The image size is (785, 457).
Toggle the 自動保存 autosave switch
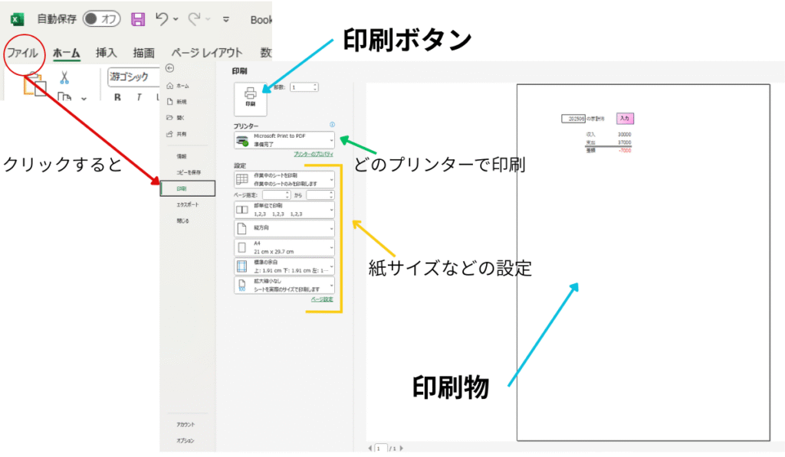[101, 19]
